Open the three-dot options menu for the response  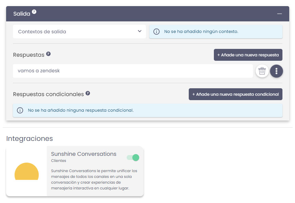click(276, 71)
